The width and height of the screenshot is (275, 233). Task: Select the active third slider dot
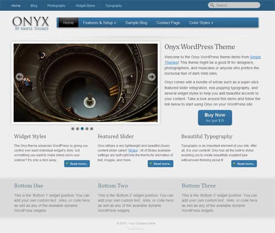[x=82, y=128]
